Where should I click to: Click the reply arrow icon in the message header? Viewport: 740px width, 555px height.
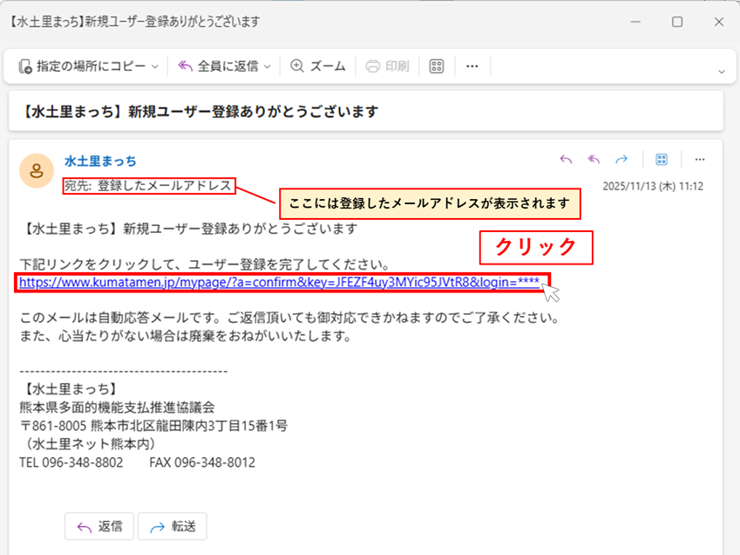pos(566,160)
